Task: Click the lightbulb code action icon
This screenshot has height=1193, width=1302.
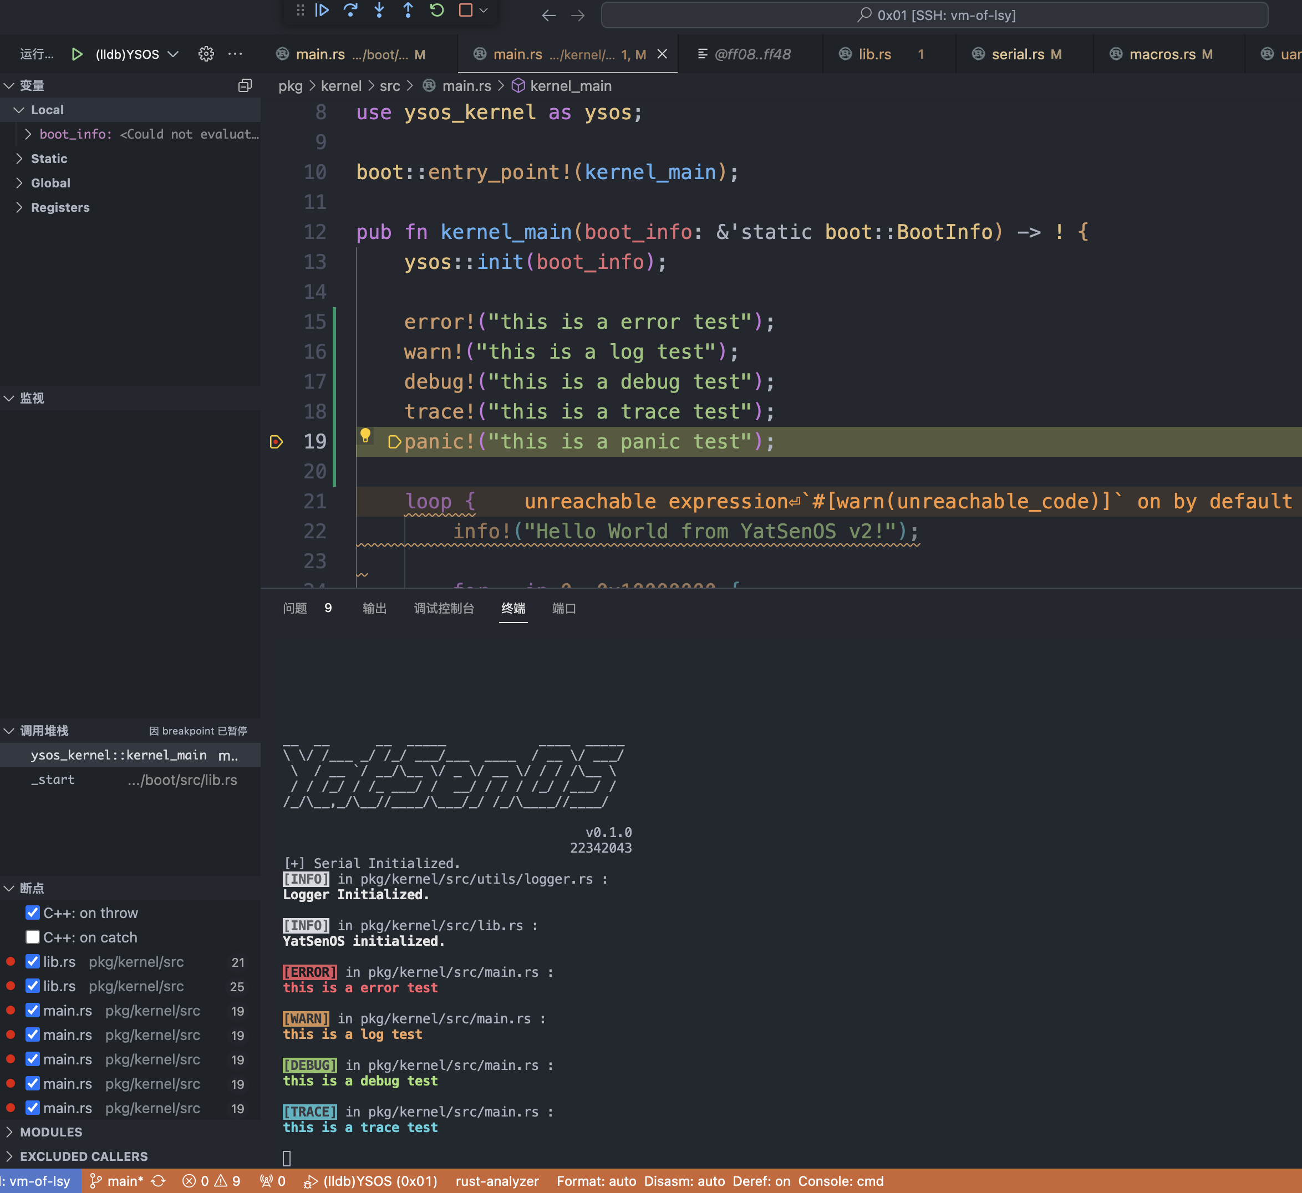Action: [x=365, y=435]
